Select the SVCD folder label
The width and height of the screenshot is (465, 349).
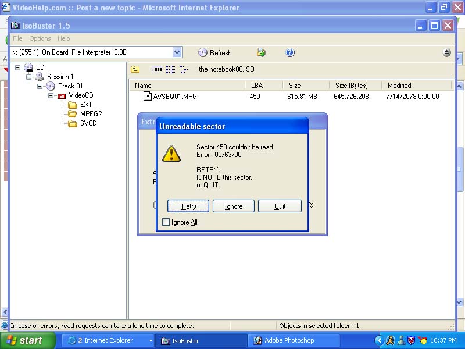[88, 123]
